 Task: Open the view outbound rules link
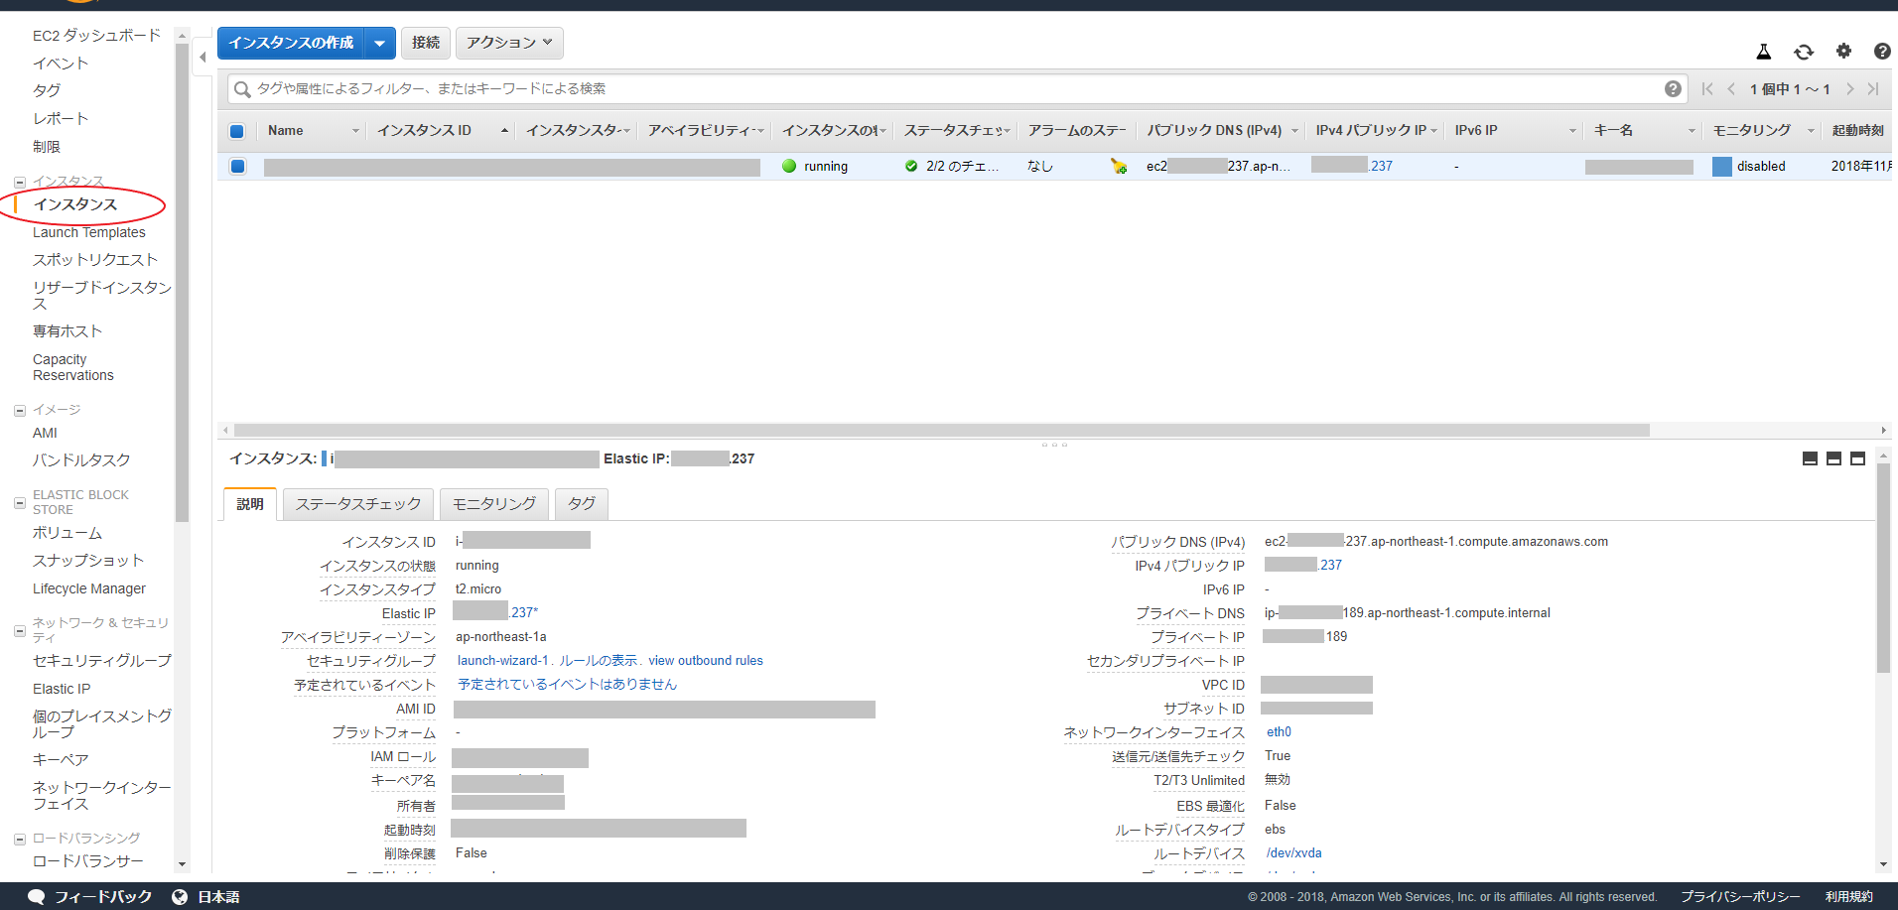pyautogui.click(x=706, y=660)
